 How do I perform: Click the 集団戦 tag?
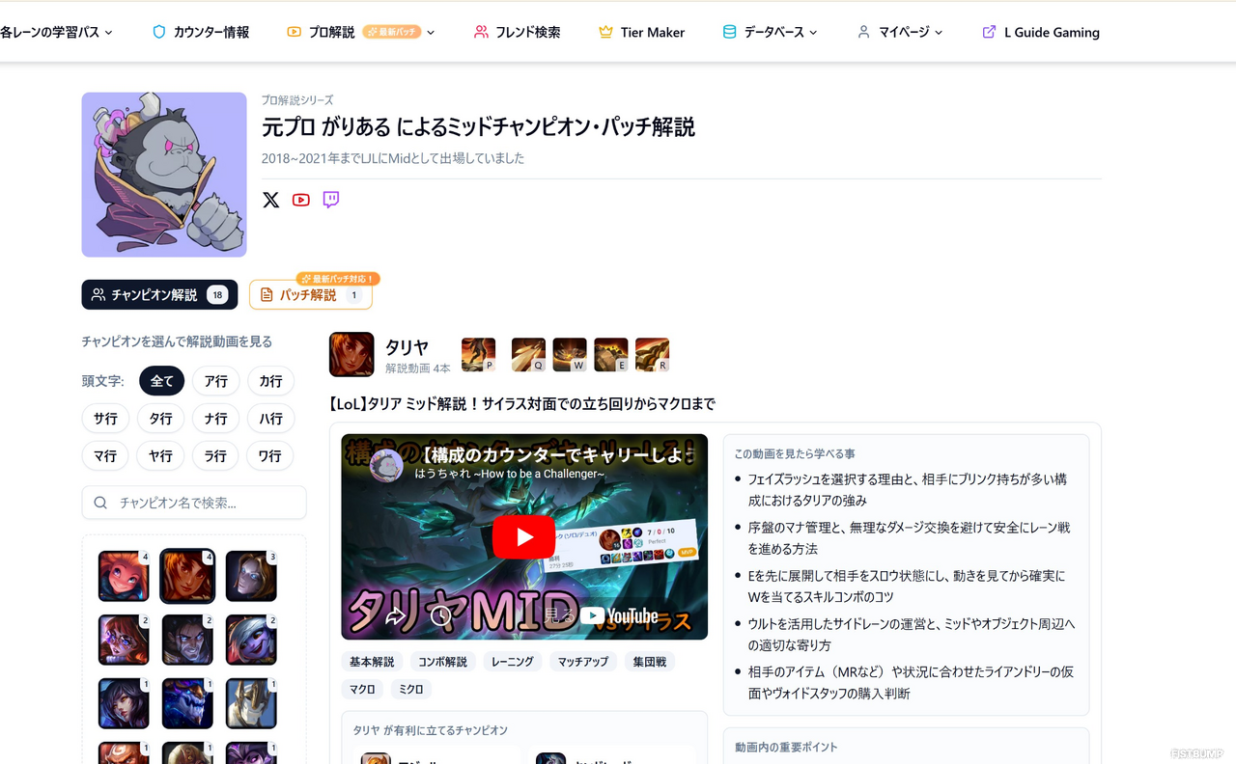click(x=649, y=662)
